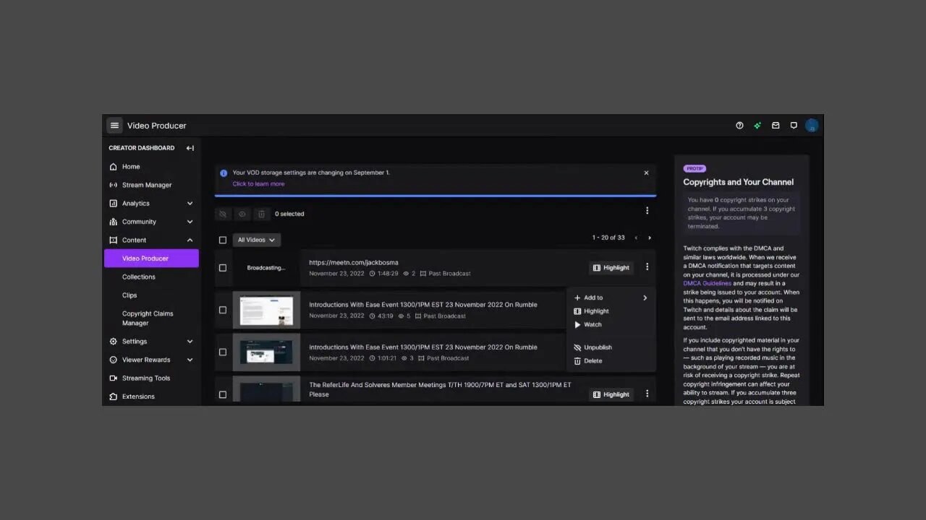The image size is (926, 520).
Task: Click the Streaming Tools camera icon
Action: [x=113, y=378]
